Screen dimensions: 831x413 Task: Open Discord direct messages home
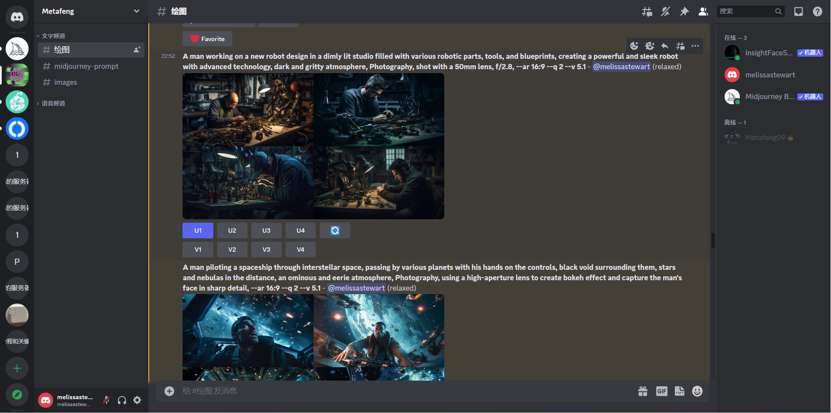click(x=17, y=17)
